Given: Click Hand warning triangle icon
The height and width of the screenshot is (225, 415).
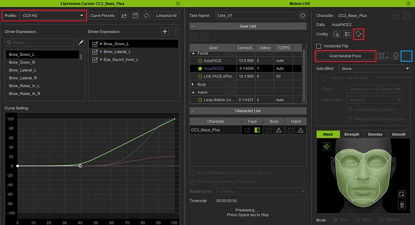Looking at the screenshot, I should pyautogui.click(x=300, y=130).
